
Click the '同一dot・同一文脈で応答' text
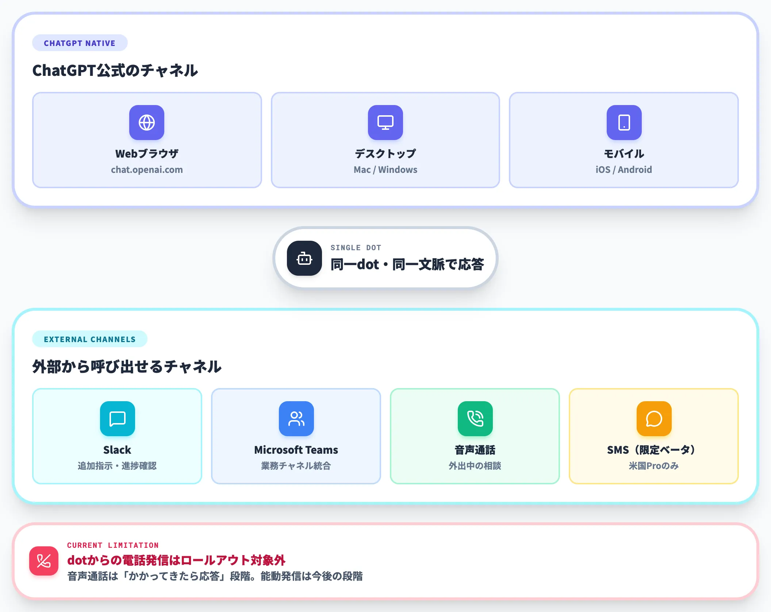tap(407, 264)
